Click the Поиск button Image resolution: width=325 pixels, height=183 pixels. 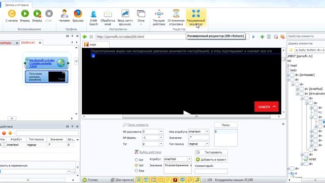[225, 125]
